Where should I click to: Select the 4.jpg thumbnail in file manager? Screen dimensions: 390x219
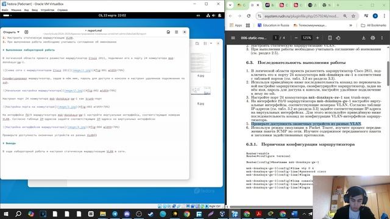pyautogui.click(x=200, y=63)
